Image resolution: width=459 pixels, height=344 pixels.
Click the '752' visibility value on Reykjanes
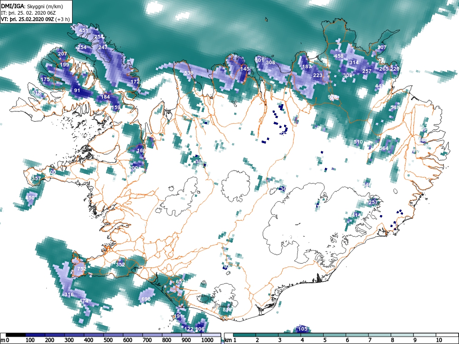(x=82, y=269)
